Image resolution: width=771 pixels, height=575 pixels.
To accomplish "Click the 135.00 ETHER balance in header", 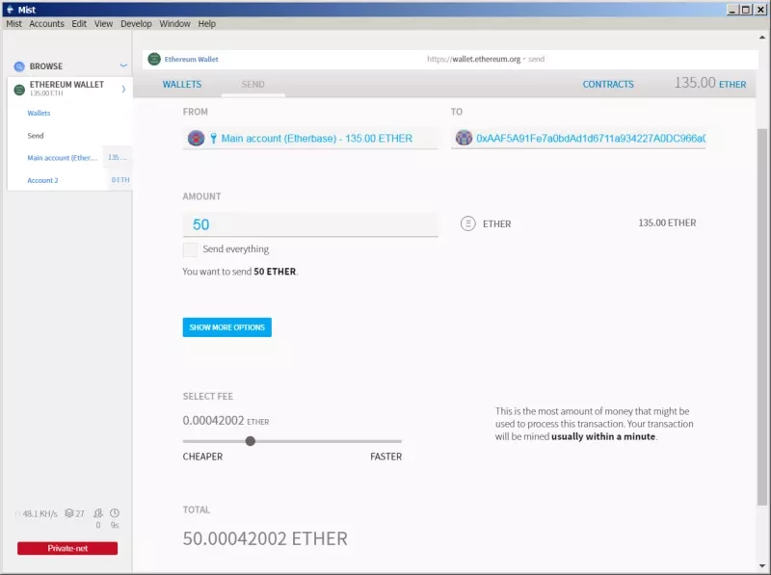I will pyautogui.click(x=710, y=83).
